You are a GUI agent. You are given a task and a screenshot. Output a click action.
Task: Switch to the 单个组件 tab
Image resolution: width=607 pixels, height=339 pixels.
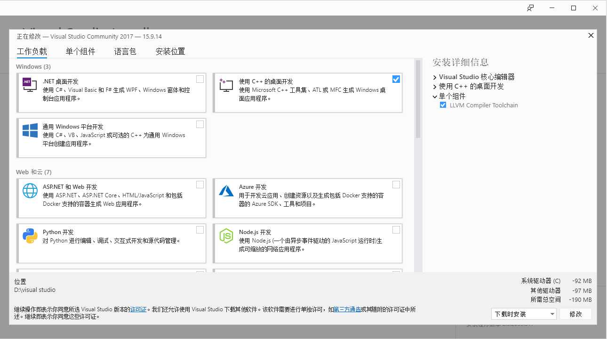80,51
